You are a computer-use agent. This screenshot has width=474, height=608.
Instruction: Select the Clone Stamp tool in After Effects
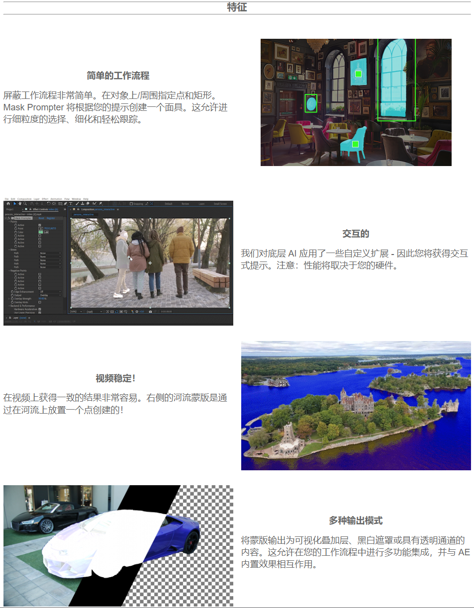click(83, 204)
